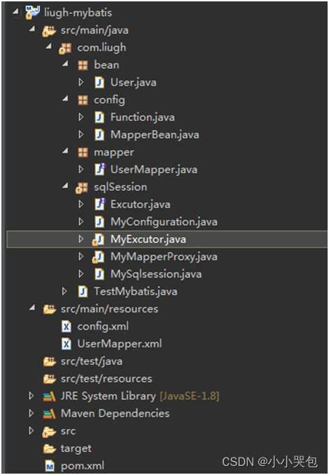Select the 'pom.xml' label
Screen dimensions: 329x475
82,466
